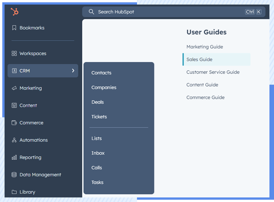
Task: Click the CRM contact-book icon
Action: pyautogui.click(x=14, y=71)
